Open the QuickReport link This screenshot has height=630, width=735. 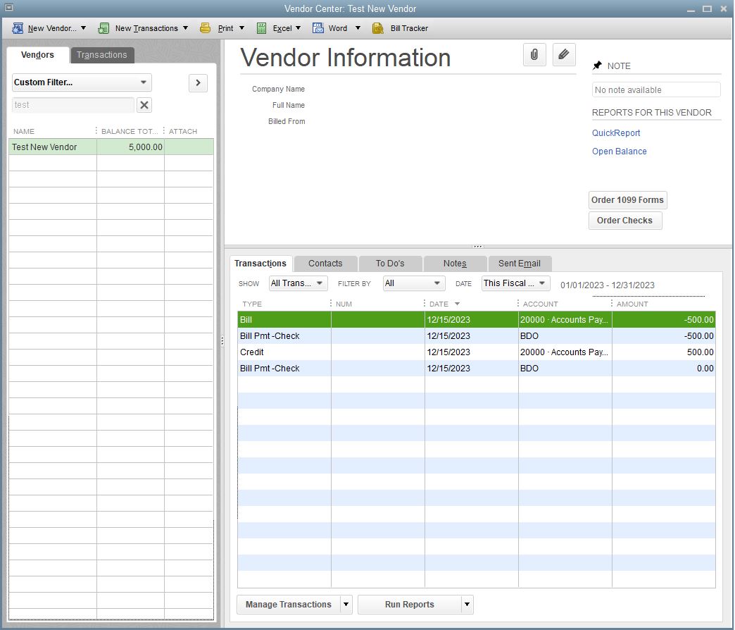coord(616,132)
